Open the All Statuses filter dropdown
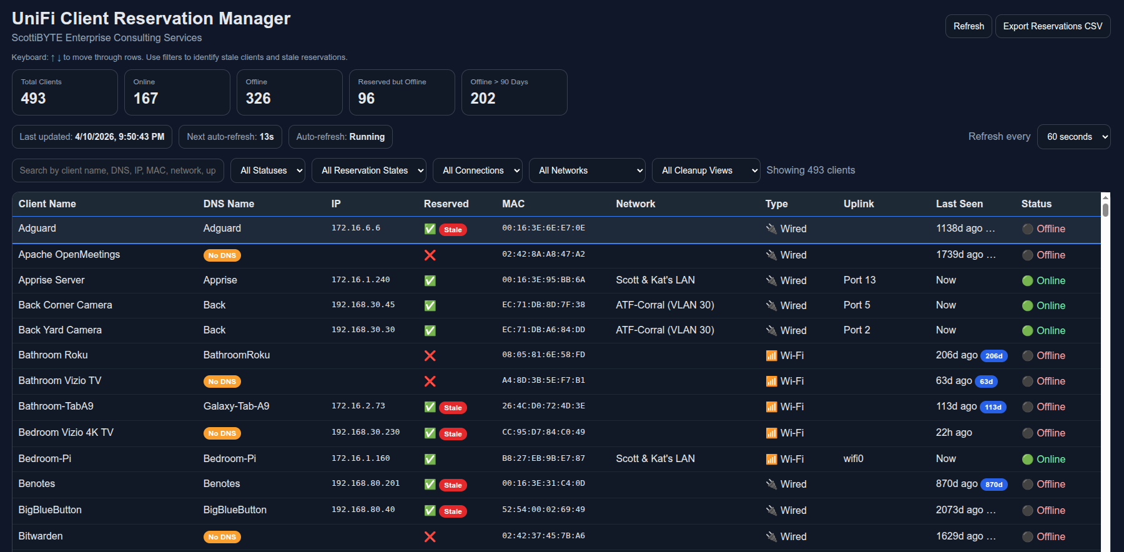Image resolution: width=1124 pixels, height=552 pixels. pyautogui.click(x=268, y=170)
